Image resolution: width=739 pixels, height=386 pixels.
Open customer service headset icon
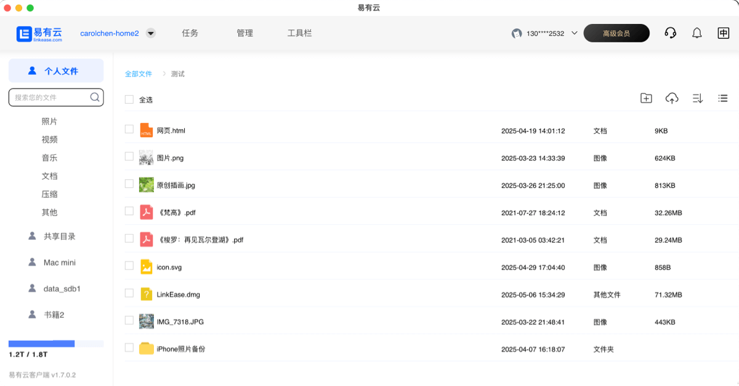point(671,33)
